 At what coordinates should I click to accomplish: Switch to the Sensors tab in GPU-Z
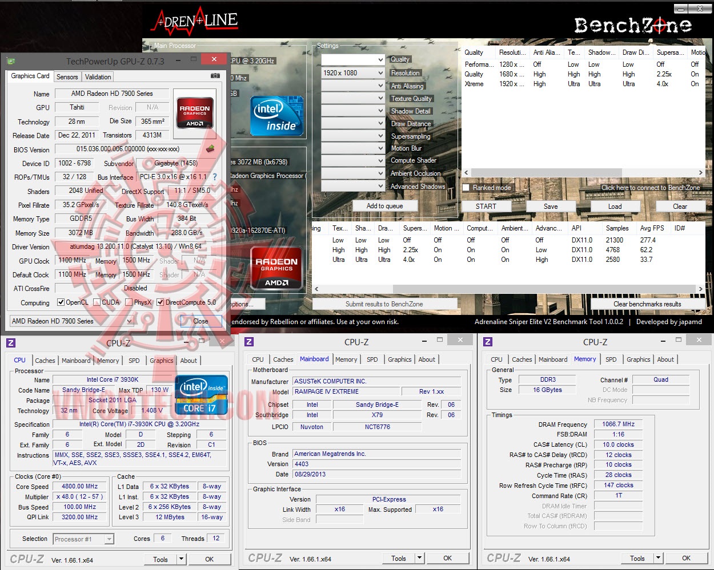(67, 77)
